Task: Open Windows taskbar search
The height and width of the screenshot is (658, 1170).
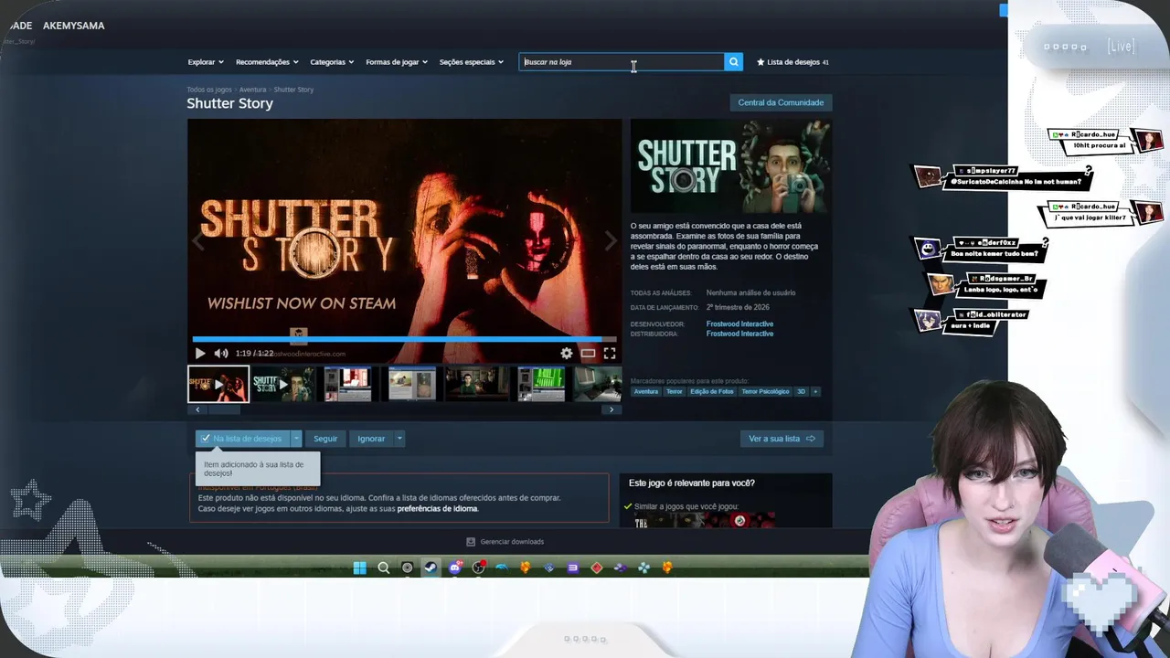Action: point(384,568)
